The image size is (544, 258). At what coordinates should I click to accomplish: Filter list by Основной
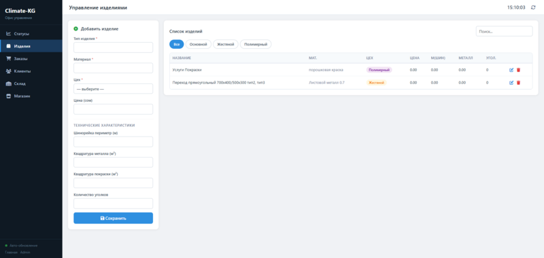(x=199, y=44)
